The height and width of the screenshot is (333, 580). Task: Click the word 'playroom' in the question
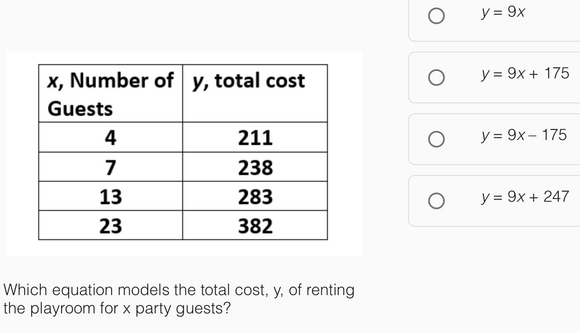[x=64, y=308]
